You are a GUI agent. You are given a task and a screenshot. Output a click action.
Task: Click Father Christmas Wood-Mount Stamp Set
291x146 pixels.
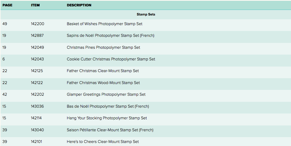[103, 83]
